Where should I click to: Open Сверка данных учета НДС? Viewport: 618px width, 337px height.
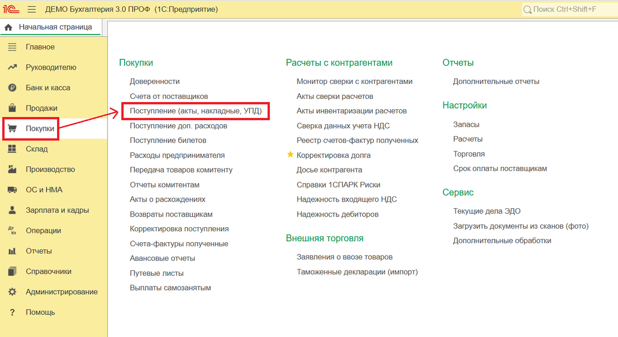coord(343,126)
